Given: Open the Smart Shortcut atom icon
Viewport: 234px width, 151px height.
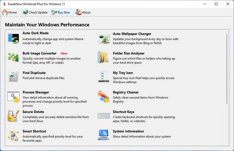Looking at the screenshot, I should coord(14,135).
